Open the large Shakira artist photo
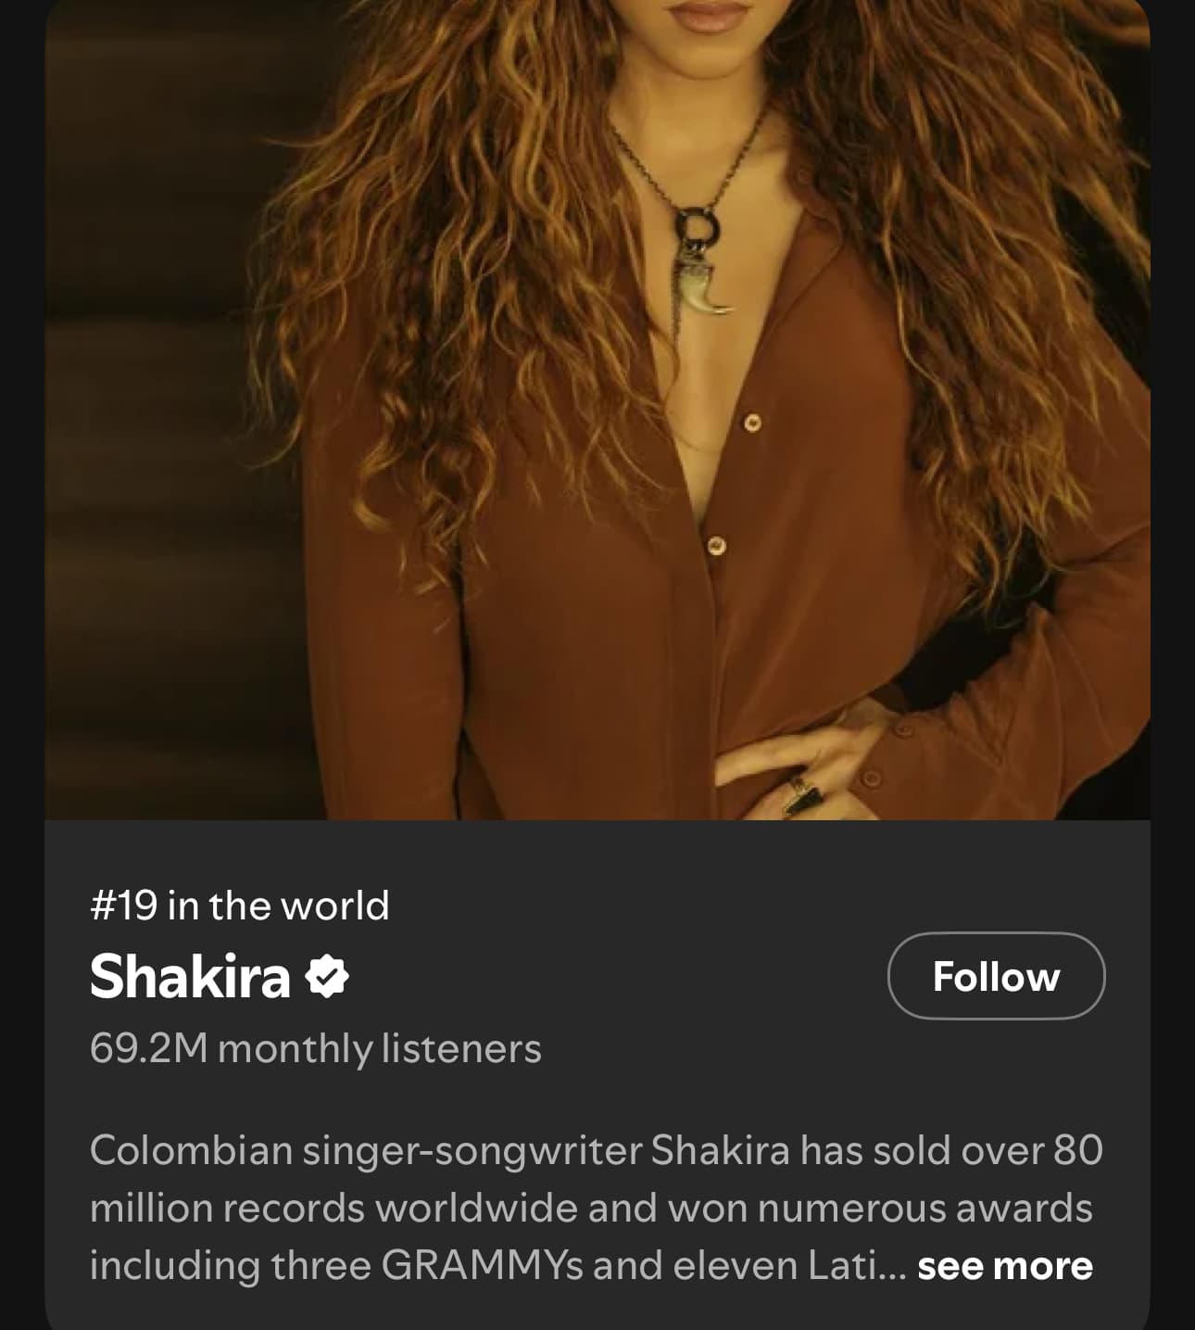The height and width of the screenshot is (1330, 1195). (x=597, y=410)
